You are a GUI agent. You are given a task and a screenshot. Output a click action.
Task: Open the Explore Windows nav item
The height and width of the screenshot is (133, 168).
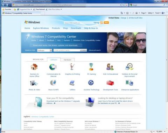41,28
